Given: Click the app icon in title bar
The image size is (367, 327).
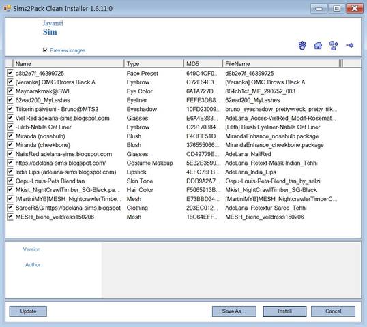Looking at the screenshot, I should 8,8.
